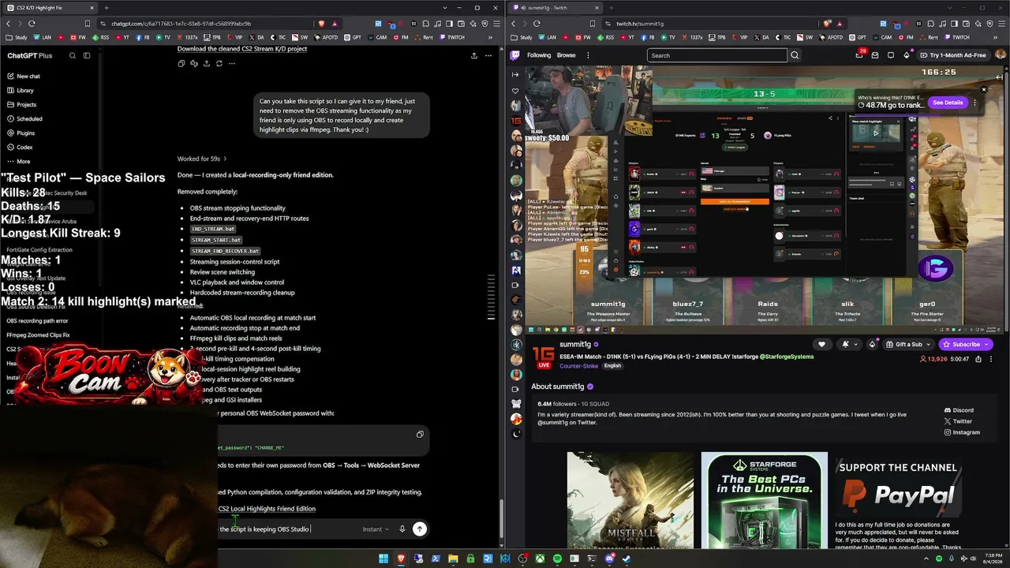This screenshot has width=1010, height=568.
Task: Open the TWITCH bookmark in ChatGPT window
Action: coord(451,37)
